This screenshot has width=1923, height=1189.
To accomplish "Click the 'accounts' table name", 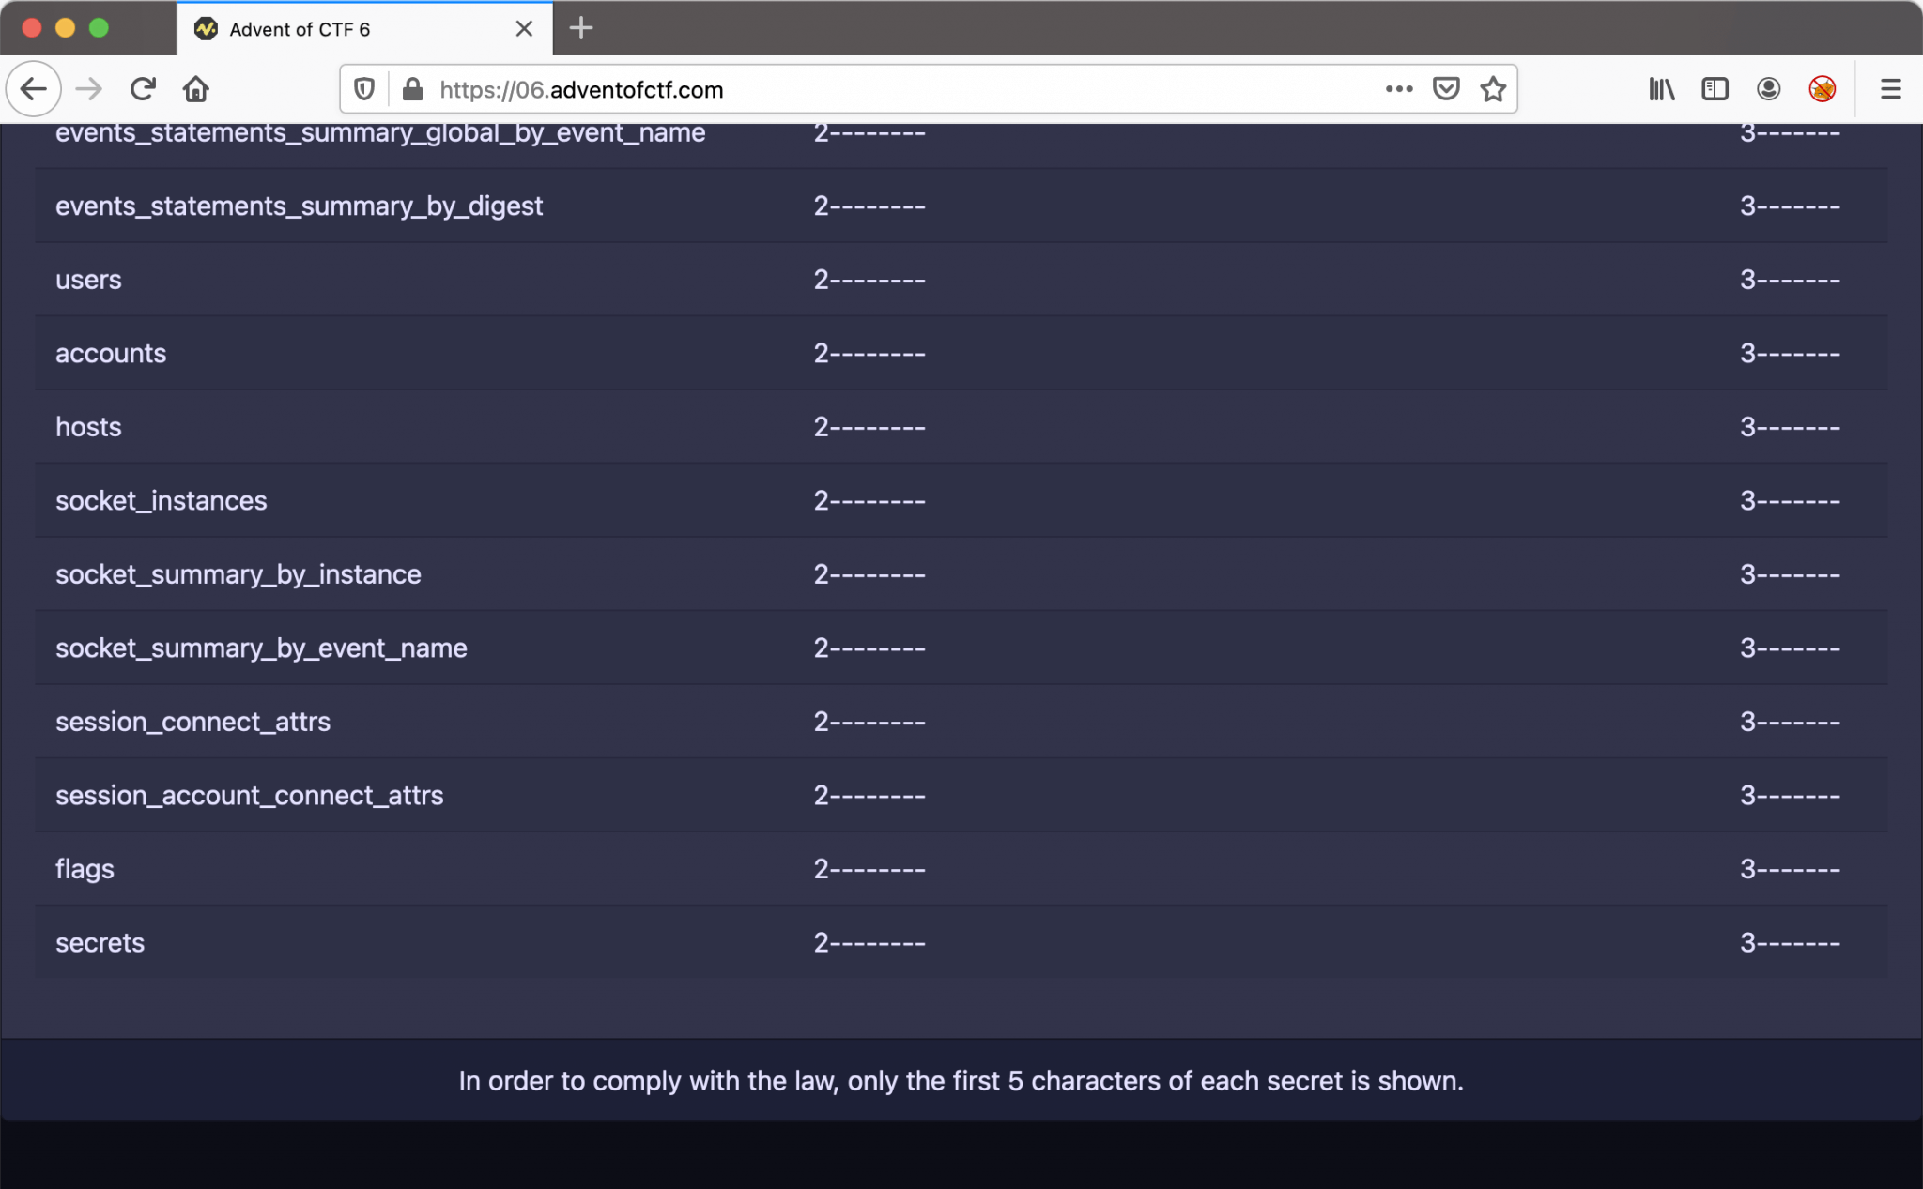I will click(x=111, y=354).
